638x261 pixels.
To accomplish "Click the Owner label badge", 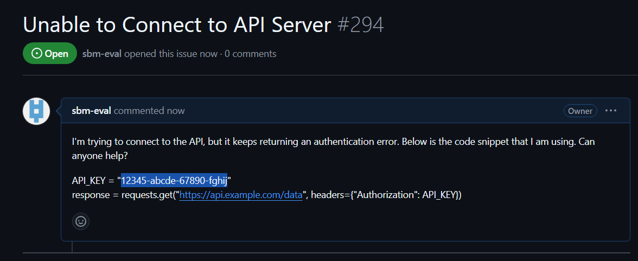I will (580, 111).
